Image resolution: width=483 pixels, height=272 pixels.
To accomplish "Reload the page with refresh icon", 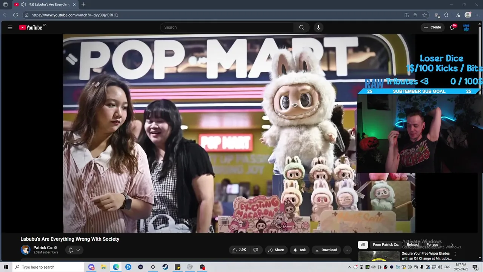I will (x=15, y=15).
